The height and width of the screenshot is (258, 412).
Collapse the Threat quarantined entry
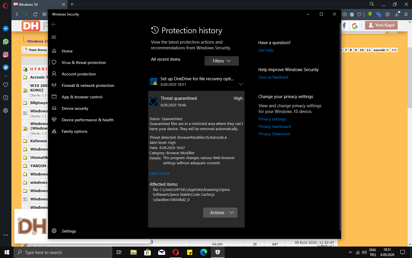click(x=196, y=101)
